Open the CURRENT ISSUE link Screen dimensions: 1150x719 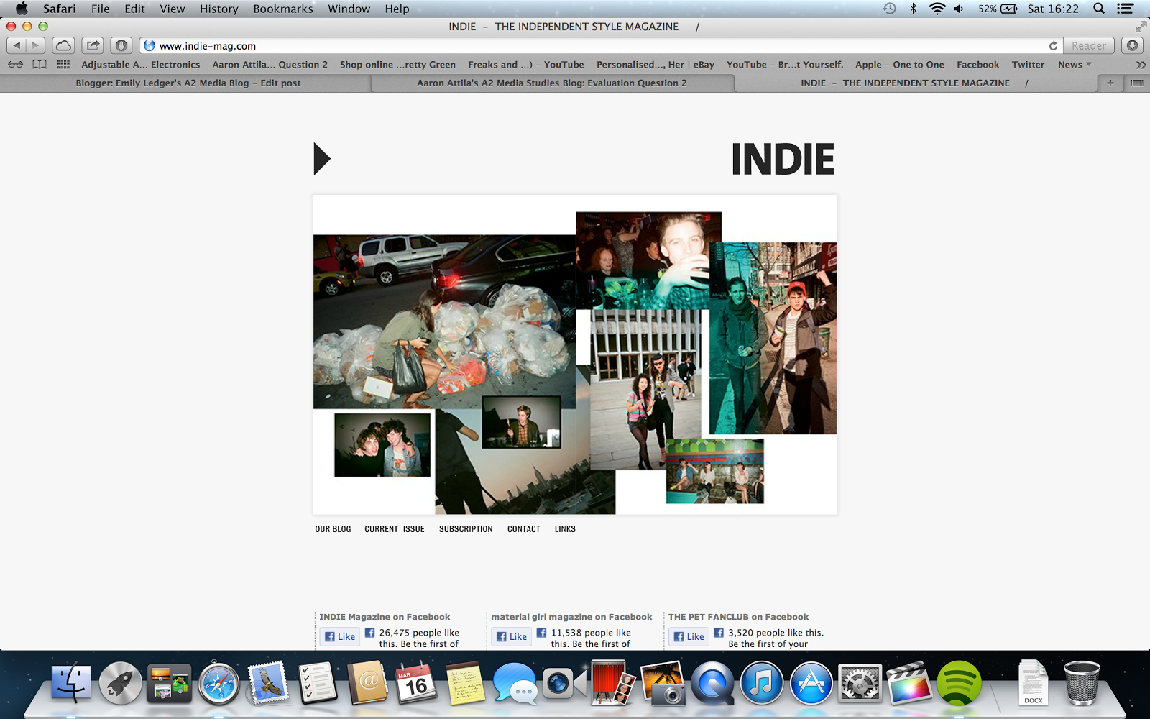pos(393,528)
